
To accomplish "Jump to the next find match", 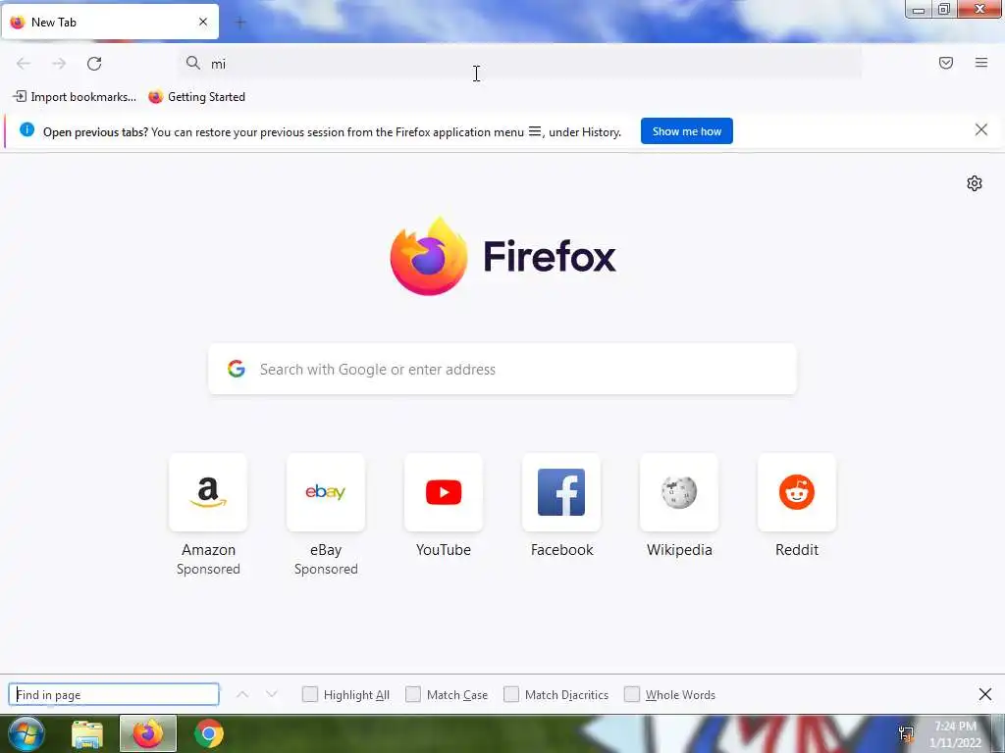I will 272,694.
